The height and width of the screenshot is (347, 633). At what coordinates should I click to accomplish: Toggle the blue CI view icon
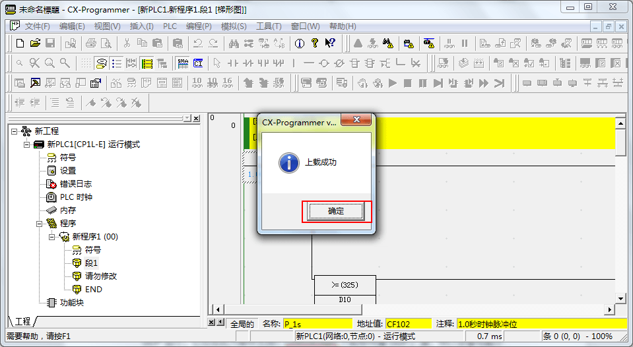pyautogui.click(x=198, y=63)
